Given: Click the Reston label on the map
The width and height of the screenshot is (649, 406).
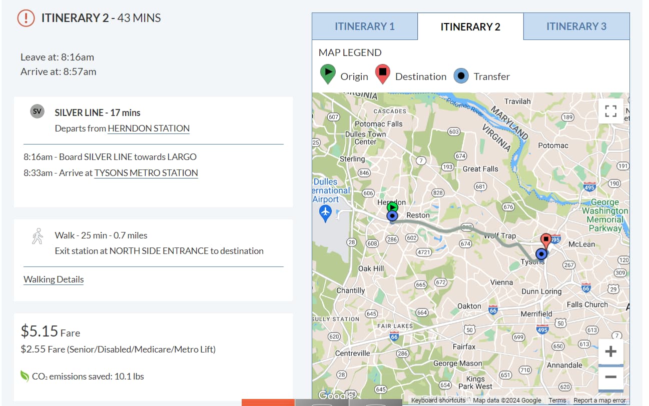Looking at the screenshot, I should click(418, 215).
